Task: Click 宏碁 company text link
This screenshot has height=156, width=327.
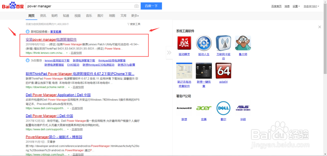Action: [204, 119]
